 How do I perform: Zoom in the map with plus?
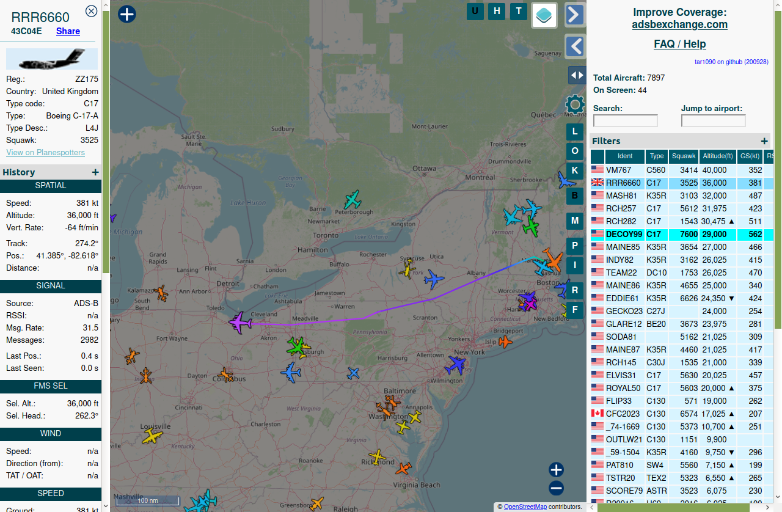(556, 469)
